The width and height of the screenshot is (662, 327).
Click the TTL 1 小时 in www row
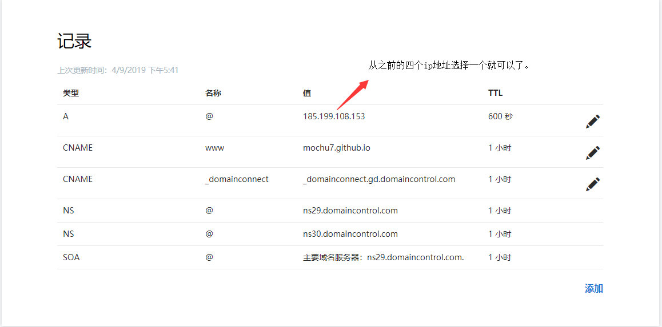(x=500, y=148)
